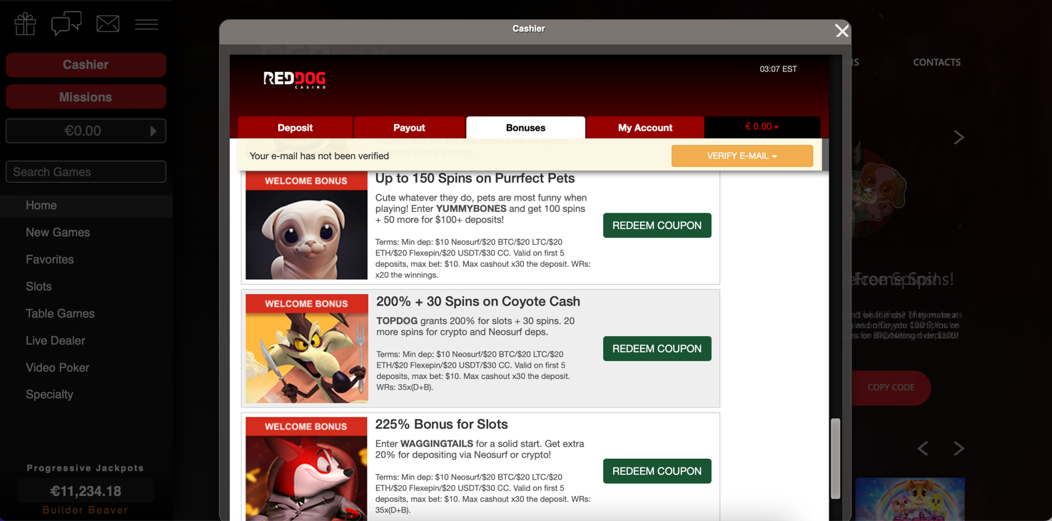Click the games carousel next arrow
Image resolution: width=1052 pixels, height=521 pixels.
(959, 448)
